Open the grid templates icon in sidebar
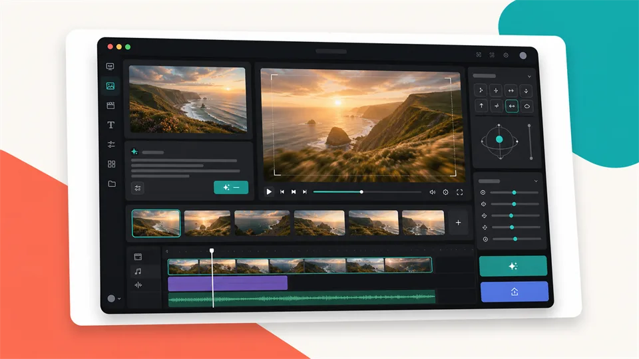Viewport: 639px width, 359px height. click(x=111, y=164)
